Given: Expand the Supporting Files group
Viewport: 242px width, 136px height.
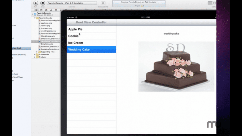Looking at the screenshot, I should point(37,52).
